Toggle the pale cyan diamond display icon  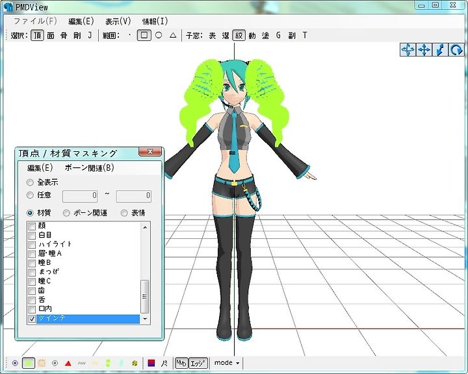tap(121, 363)
